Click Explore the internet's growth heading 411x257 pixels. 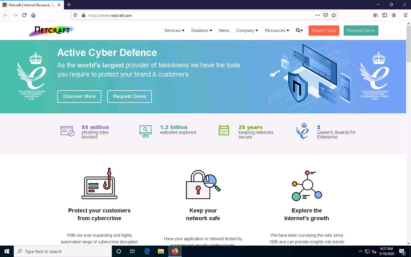point(307,214)
